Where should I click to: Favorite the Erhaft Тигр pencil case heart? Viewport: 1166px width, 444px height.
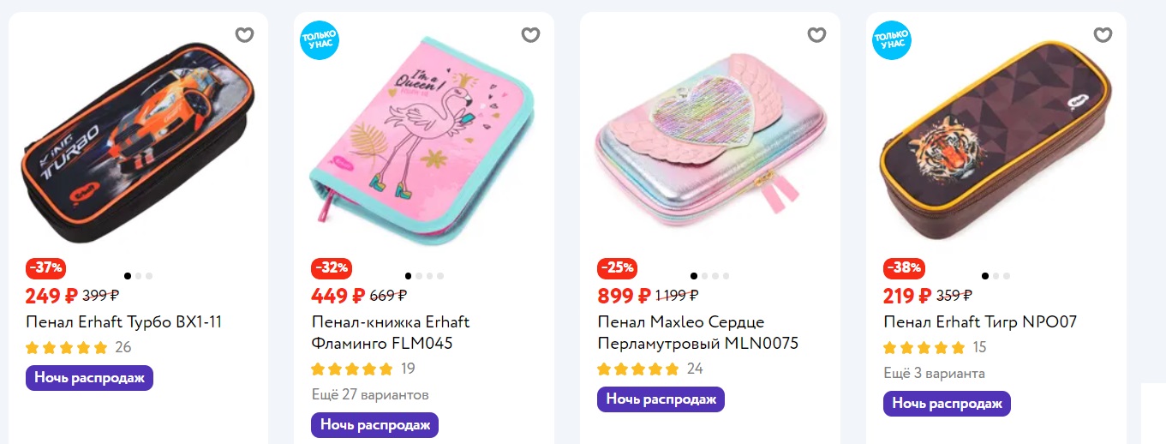[1103, 35]
